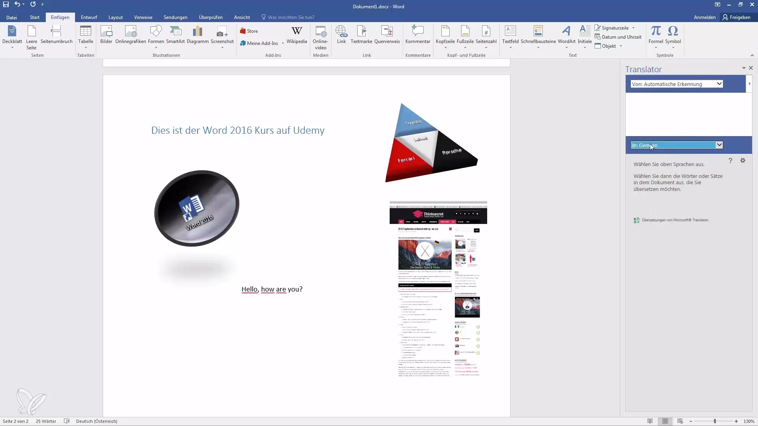Image resolution: width=758 pixels, height=426 pixels.
Task: Open Meine Add-Ins dropdown arrow
Action: pos(283,43)
